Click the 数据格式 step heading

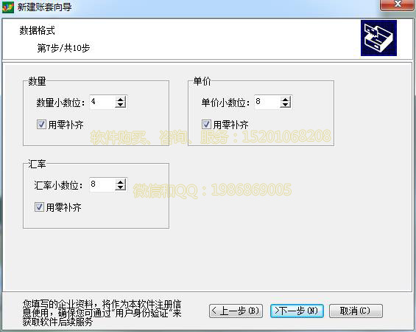tap(37, 31)
